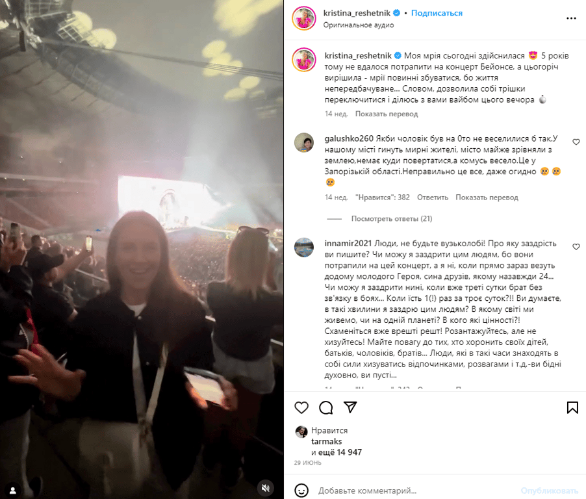
Task: Show translation of galushko260's comment
Action: 487,198
